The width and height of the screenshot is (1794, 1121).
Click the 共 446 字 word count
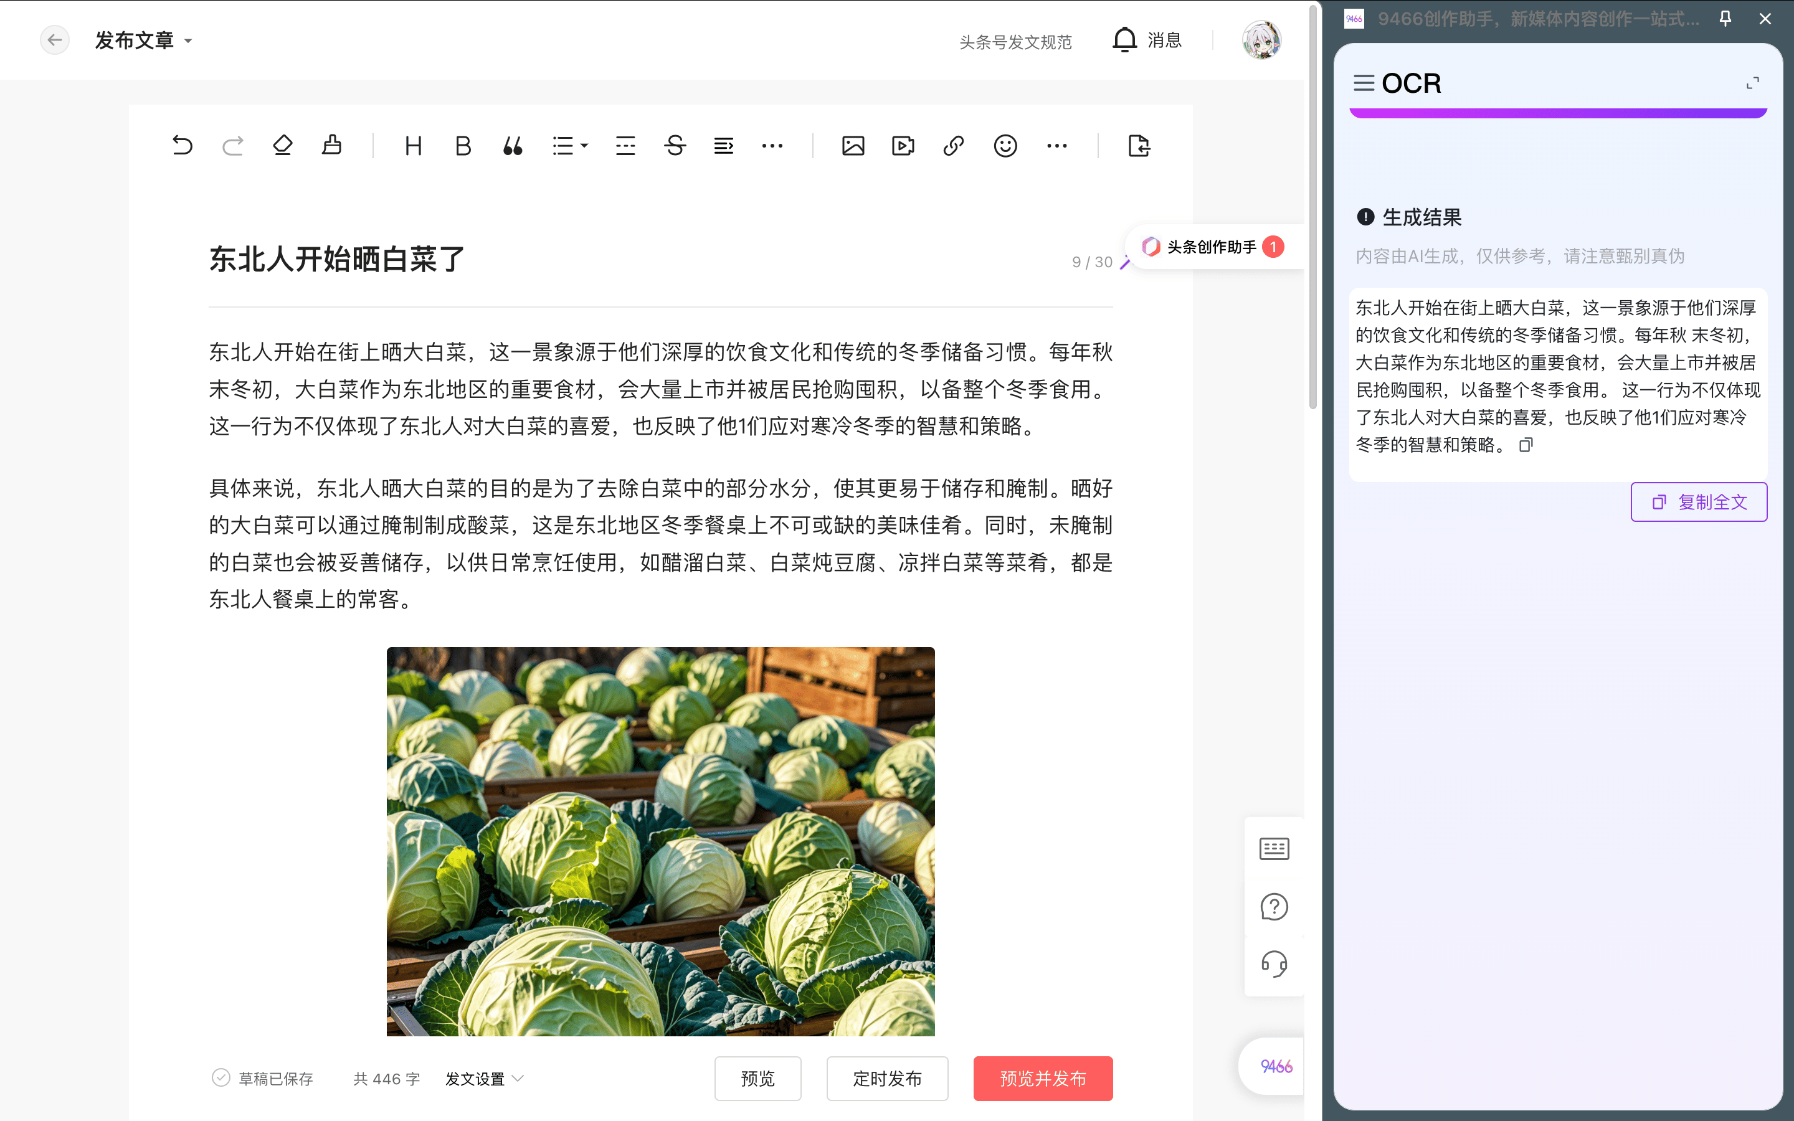[387, 1079]
